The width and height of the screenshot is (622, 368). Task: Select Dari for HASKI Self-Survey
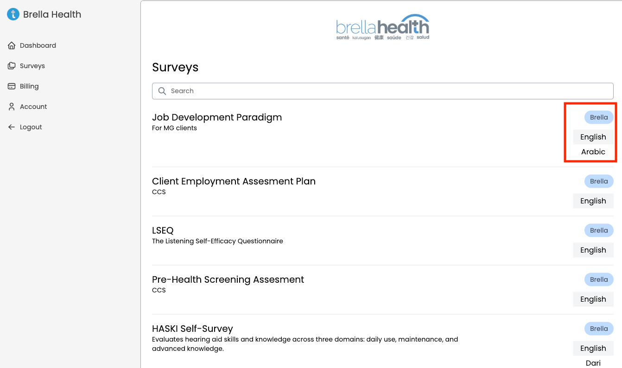coord(593,363)
